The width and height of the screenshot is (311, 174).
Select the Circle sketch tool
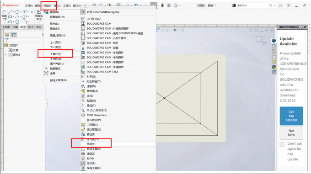point(17,12)
